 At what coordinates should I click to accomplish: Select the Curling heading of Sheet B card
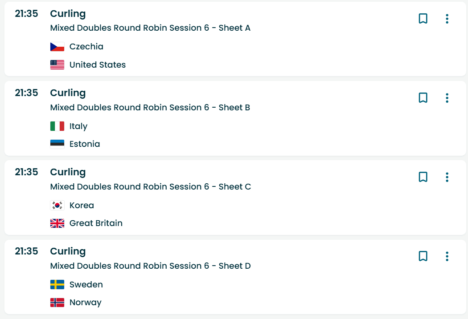coord(68,93)
